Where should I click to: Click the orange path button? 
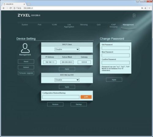tap(86, 97)
